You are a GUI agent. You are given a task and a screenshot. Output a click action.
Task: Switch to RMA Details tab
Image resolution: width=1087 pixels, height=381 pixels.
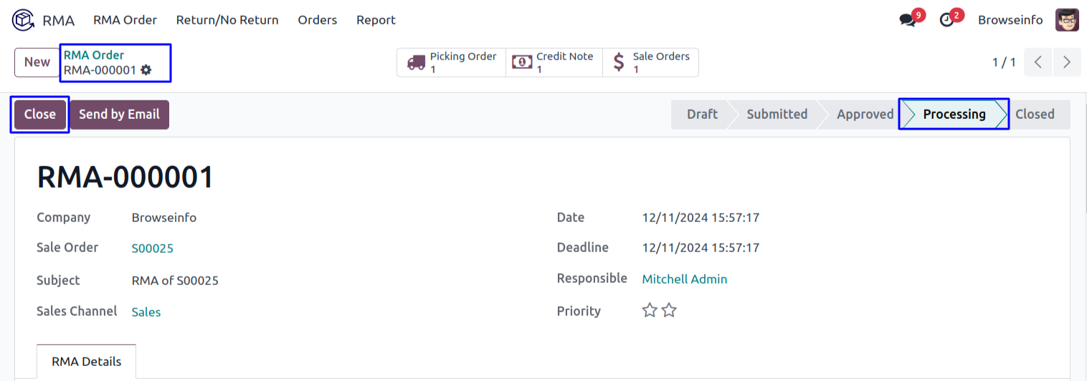(x=86, y=362)
